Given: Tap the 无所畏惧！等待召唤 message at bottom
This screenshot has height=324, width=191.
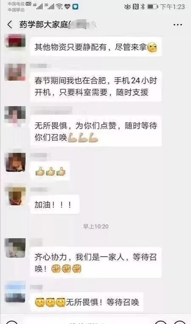Looking at the screenshot, I should 87,302.
